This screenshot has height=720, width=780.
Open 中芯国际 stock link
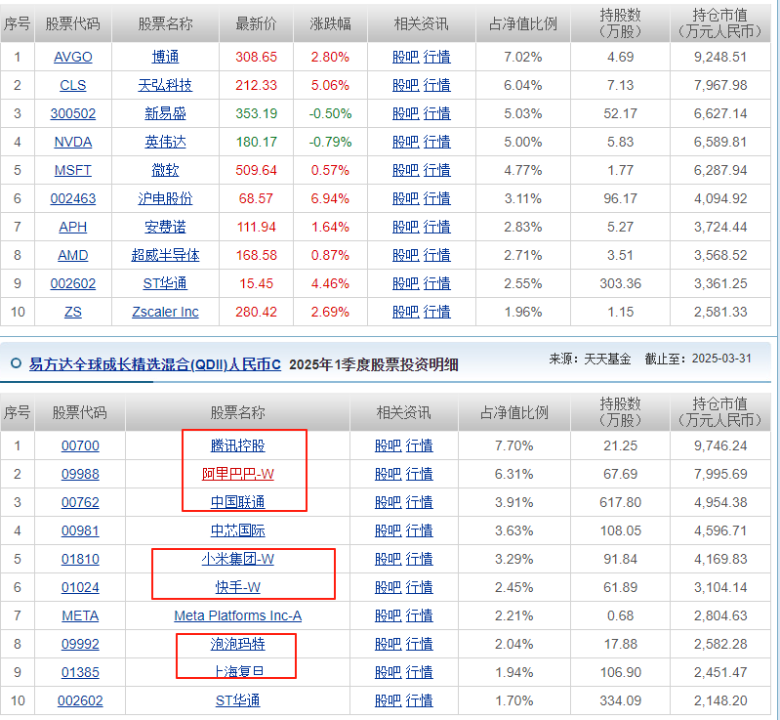pos(238,530)
